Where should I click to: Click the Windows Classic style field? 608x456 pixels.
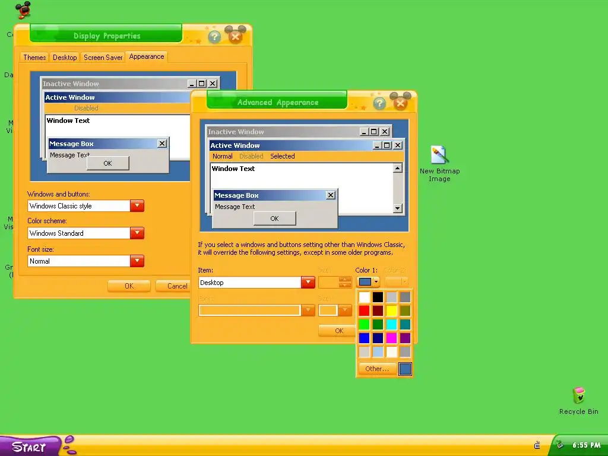(x=79, y=206)
